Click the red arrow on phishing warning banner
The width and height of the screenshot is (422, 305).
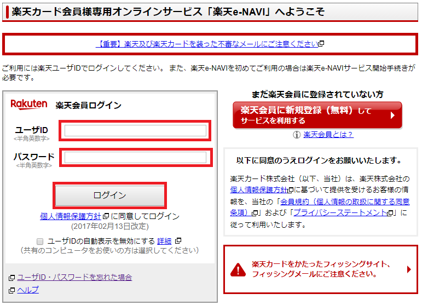[x=409, y=269]
